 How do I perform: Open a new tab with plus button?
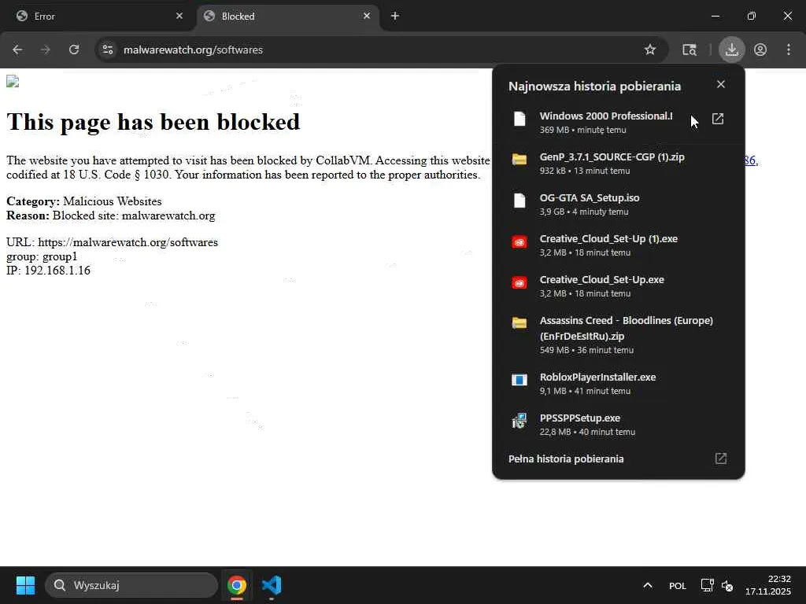tap(395, 16)
